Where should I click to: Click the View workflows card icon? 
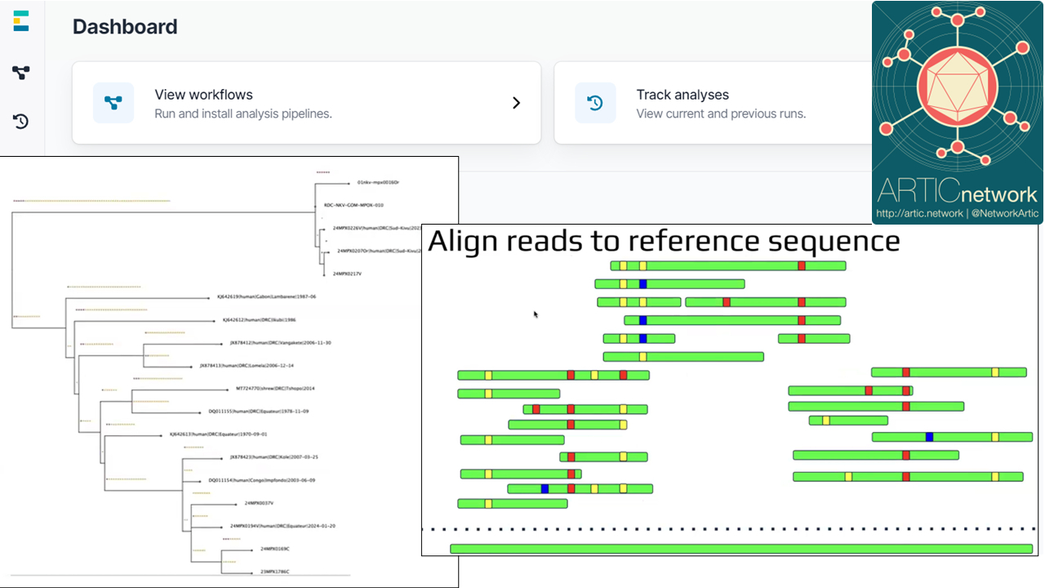(113, 103)
